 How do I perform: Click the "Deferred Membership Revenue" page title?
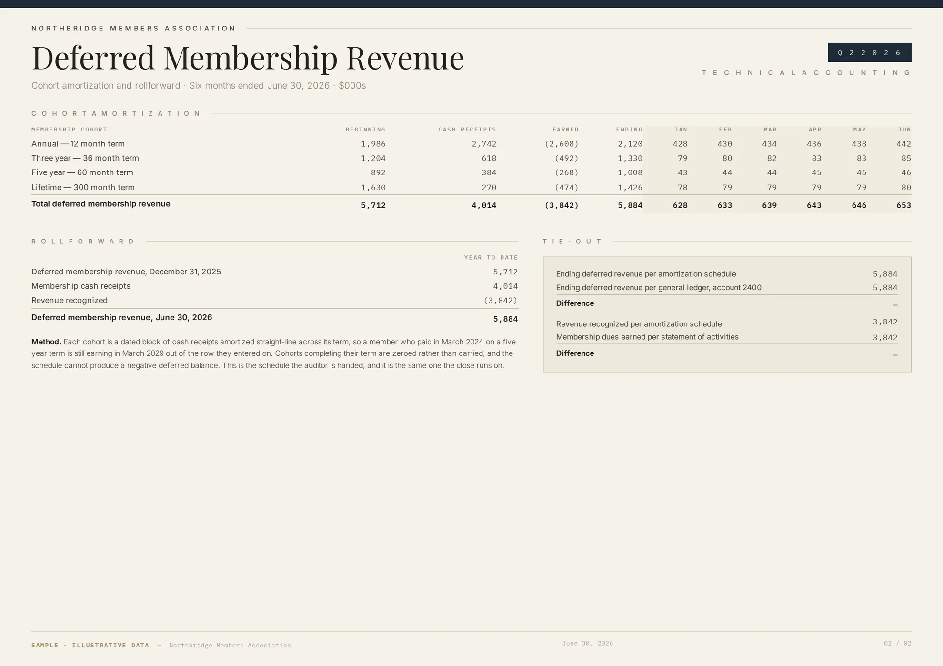248,58
